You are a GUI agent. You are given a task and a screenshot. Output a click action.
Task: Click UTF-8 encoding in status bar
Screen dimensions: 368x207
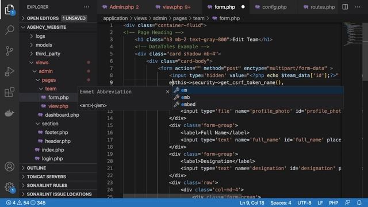[x=304, y=203]
